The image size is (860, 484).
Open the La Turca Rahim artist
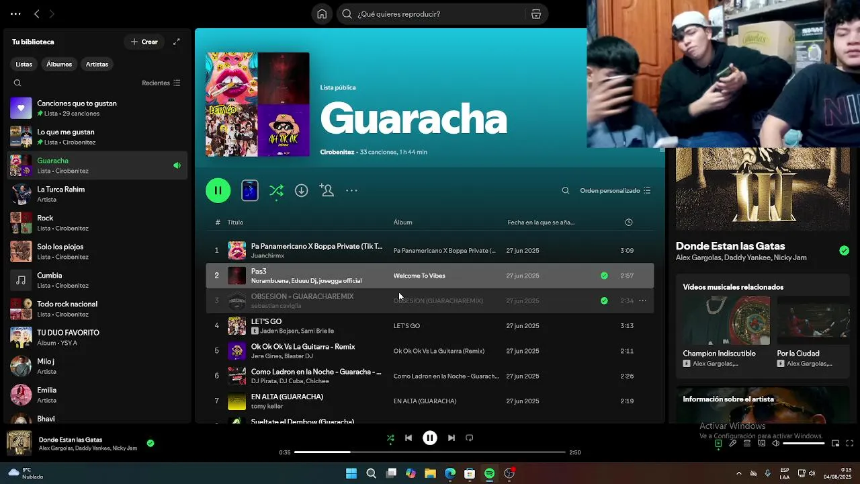coord(97,194)
